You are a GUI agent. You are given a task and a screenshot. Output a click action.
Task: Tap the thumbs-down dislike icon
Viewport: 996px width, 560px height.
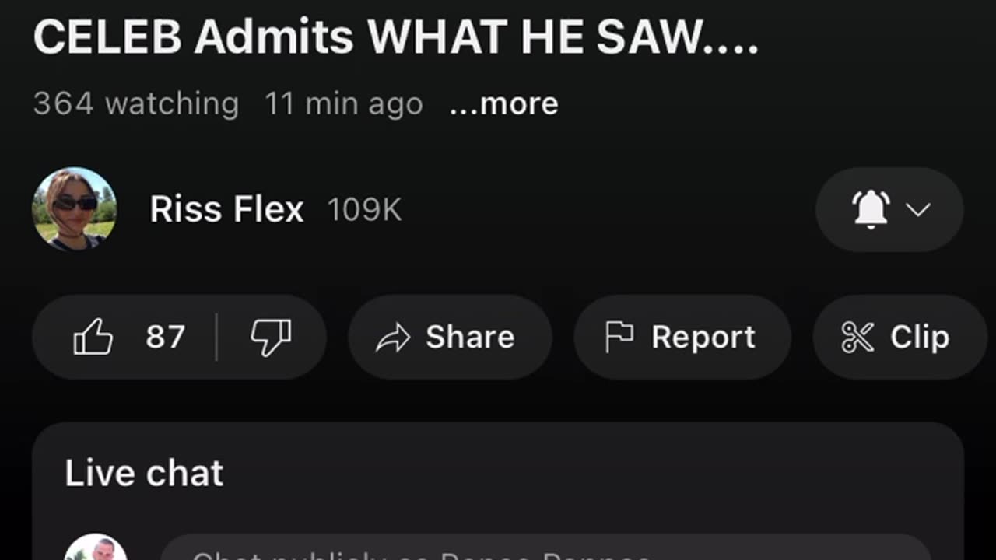(270, 338)
